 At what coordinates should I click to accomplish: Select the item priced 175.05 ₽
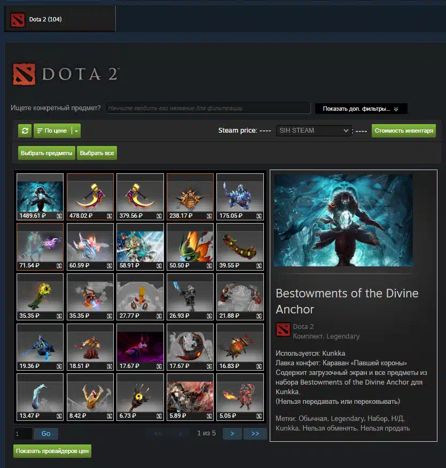(x=240, y=197)
